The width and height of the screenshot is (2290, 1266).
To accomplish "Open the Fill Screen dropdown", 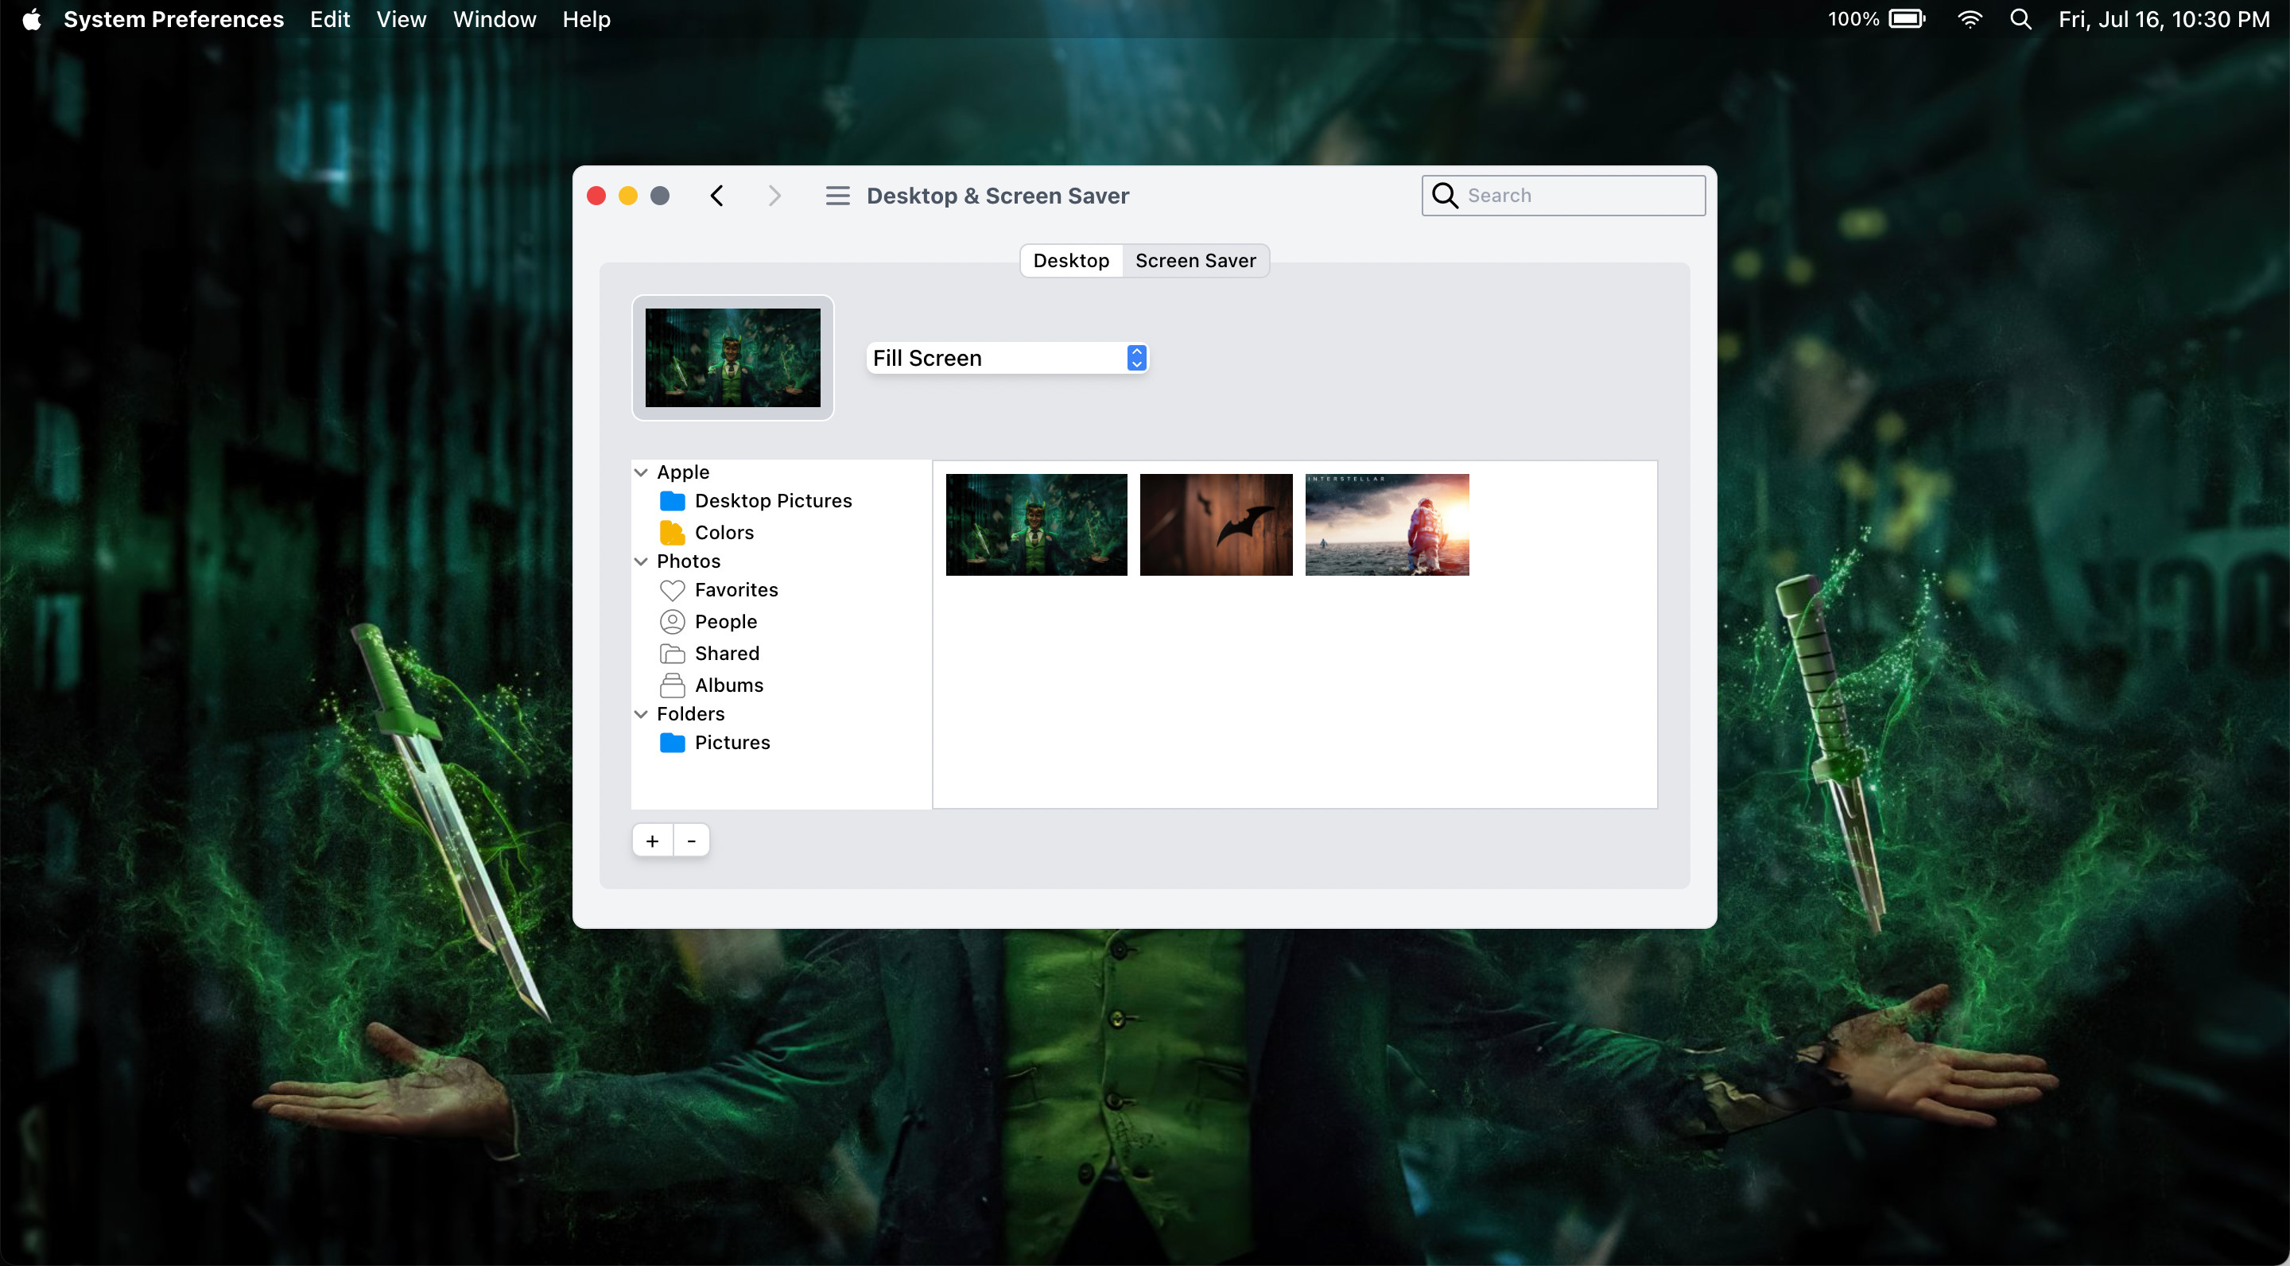I will pyautogui.click(x=1007, y=357).
